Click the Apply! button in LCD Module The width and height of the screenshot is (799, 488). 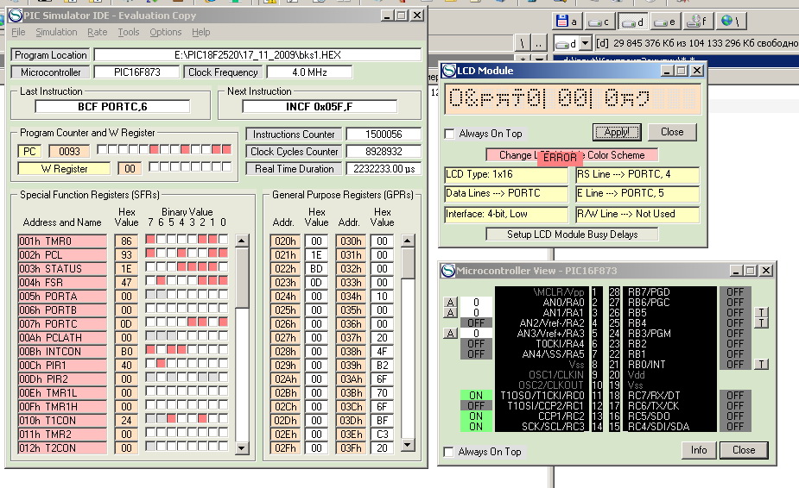(617, 132)
